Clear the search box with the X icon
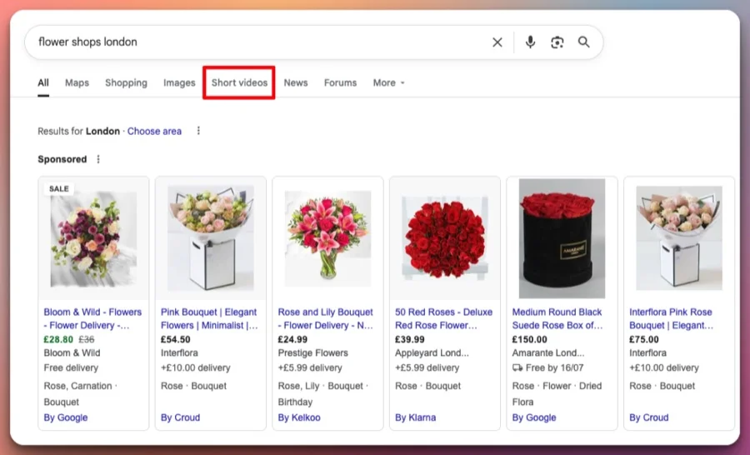 [x=497, y=42]
